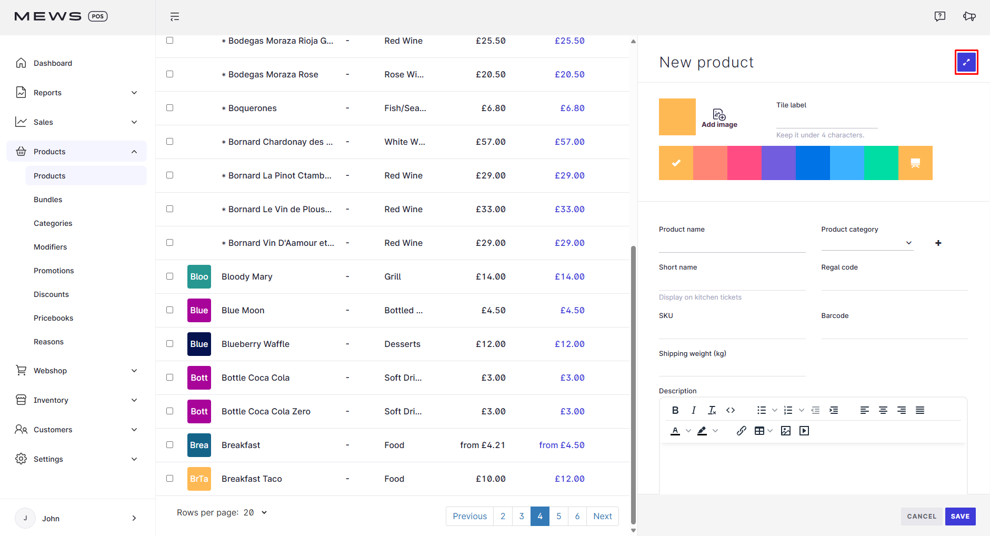Image resolution: width=990 pixels, height=536 pixels.
Task: Click the announcements megaphone icon
Action: pos(969,16)
